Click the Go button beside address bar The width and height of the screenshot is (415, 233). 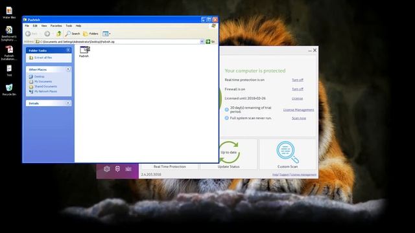point(210,41)
